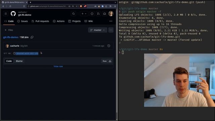Click the webcam video overlay
215x121 pixels.
[x=179, y=80]
